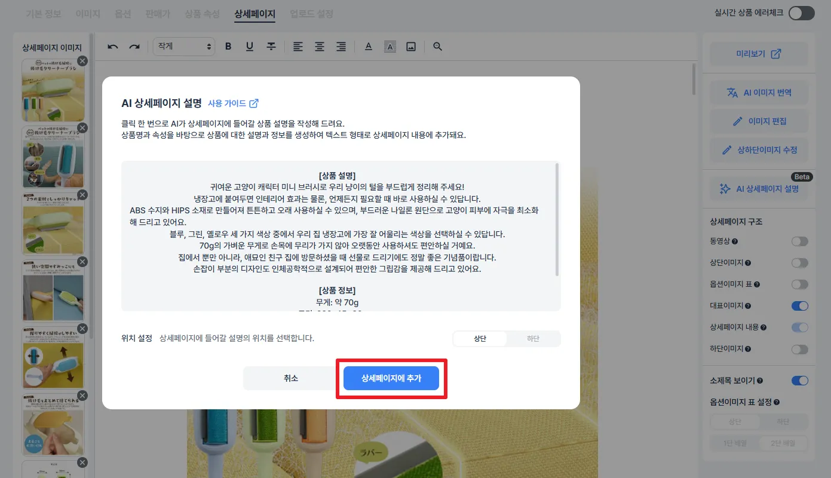Screen dimensions: 831x478
Task: Toggle the 상세페이지 내용 switch
Action: click(x=800, y=327)
